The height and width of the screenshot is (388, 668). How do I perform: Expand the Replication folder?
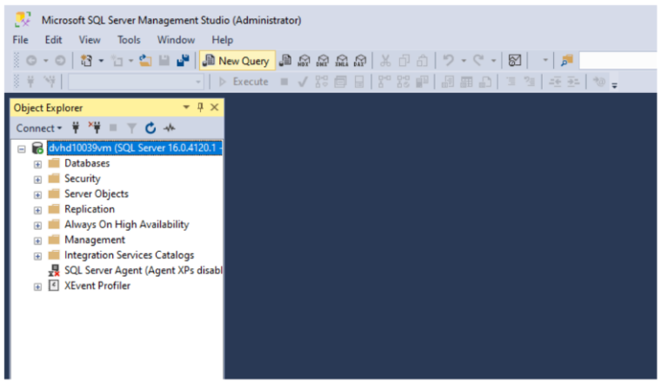coord(37,210)
